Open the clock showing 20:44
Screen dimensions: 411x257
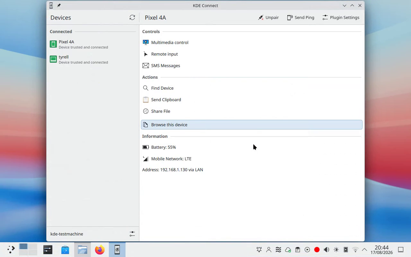click(381, 250)
